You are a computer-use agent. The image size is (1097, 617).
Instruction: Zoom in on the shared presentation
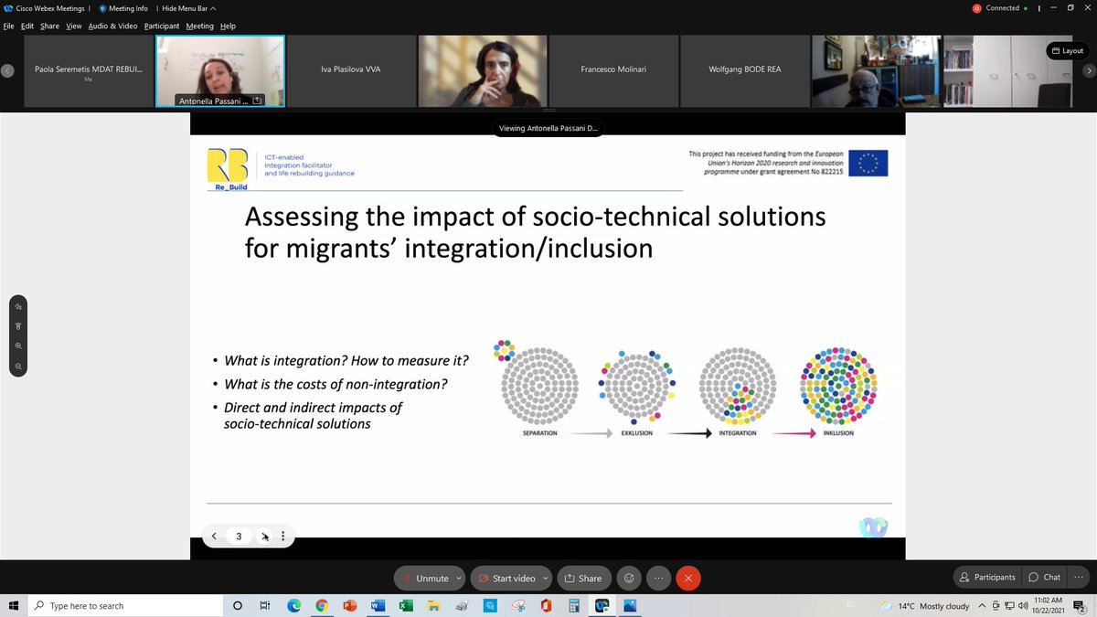point(17,346)
